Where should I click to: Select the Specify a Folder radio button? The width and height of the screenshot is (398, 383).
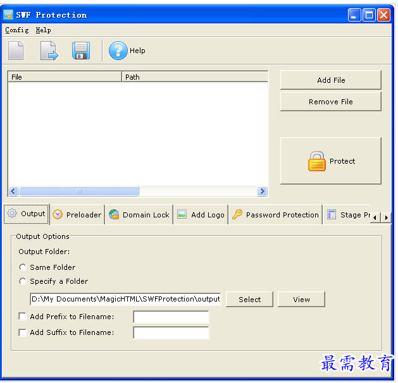pos(23,281)
